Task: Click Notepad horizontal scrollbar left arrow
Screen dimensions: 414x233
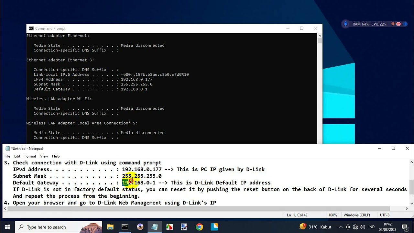Action: click(x=5, y=209)
